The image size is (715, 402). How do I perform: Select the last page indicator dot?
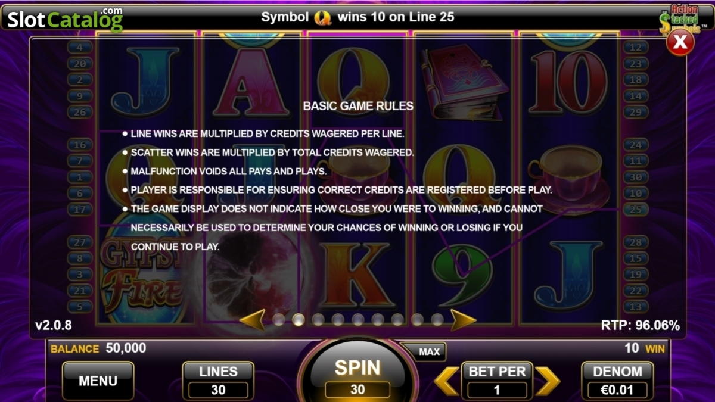tap(437, 320)
